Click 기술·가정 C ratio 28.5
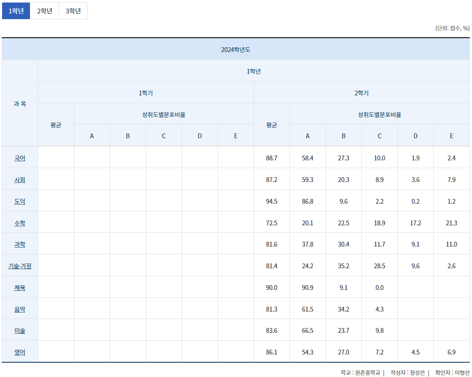472x377 pixels. click(380, 266)
